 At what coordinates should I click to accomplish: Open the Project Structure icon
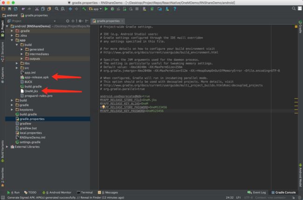[x=159, y=9]
